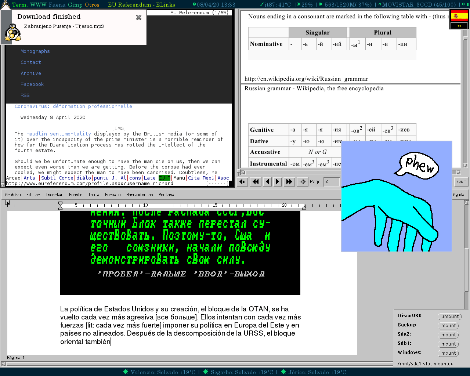Click the first page rewind icon
Screen dimensions: 470x376
pyautogui.click(x=243, y=181)
